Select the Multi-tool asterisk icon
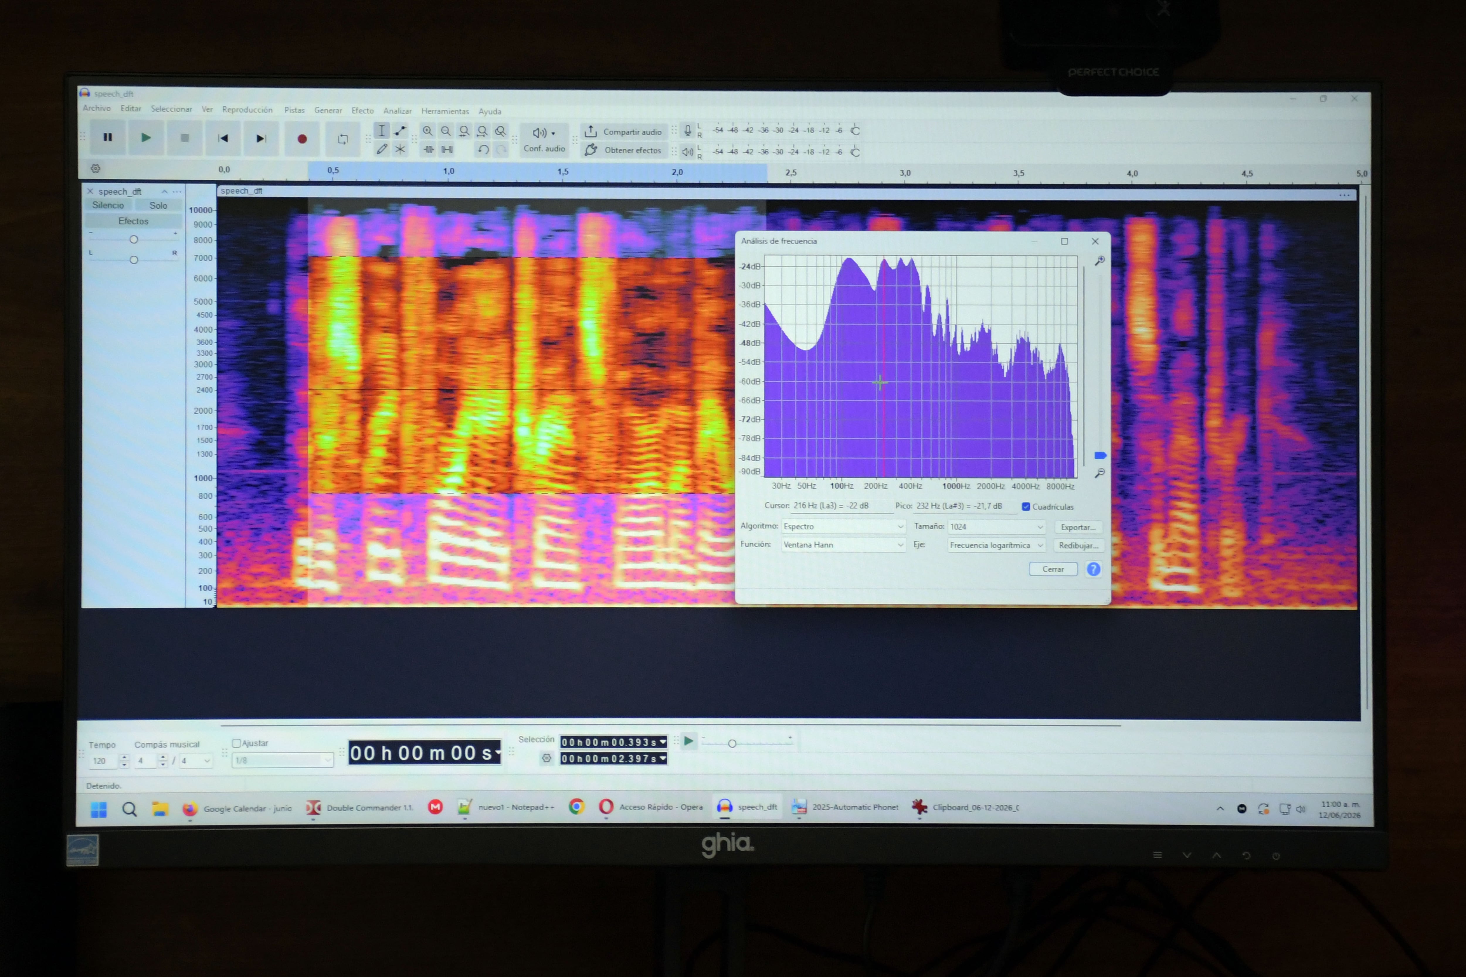 [x=400, y=149]
